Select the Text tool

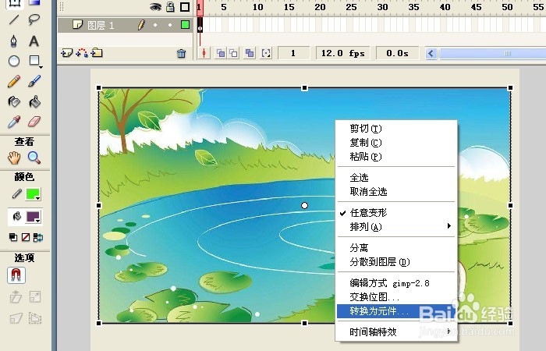pos(34,41)
